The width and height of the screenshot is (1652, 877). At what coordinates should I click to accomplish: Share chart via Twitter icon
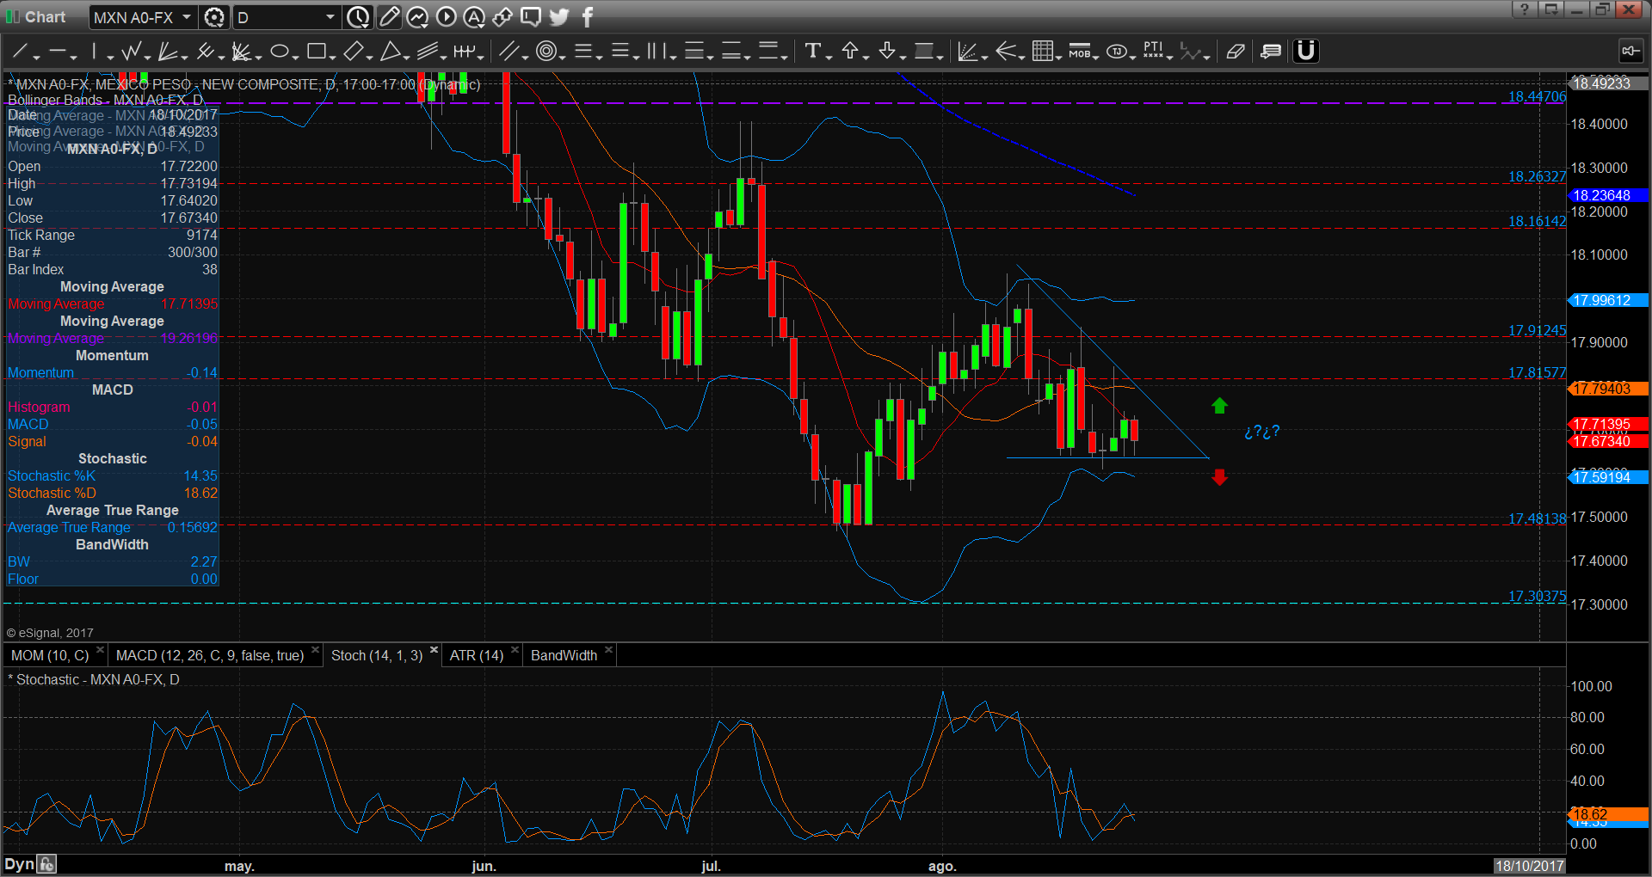point(559,17)
